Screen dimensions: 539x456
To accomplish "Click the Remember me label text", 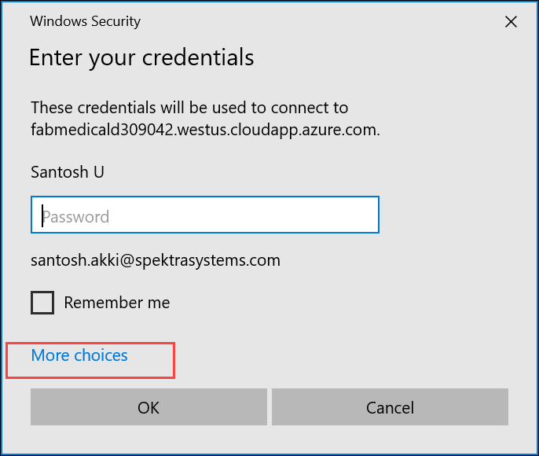I will pyautogui.click(x=117, y=303).
